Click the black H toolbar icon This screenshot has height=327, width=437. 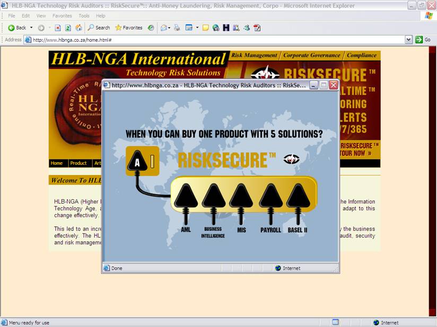click(x=226, y=28)
